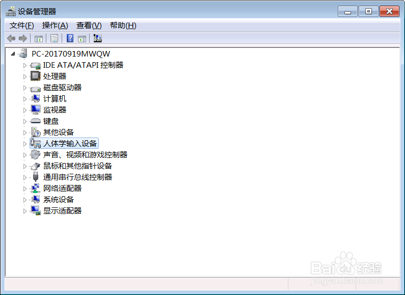Select the IDE ATA/ATAPI 控制器 label
This screenshot has height=295, width=405.
[83, 65]
